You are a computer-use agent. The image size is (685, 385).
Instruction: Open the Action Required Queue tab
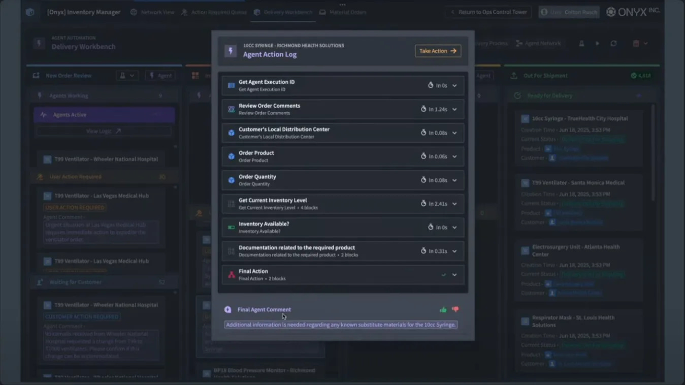214,12
